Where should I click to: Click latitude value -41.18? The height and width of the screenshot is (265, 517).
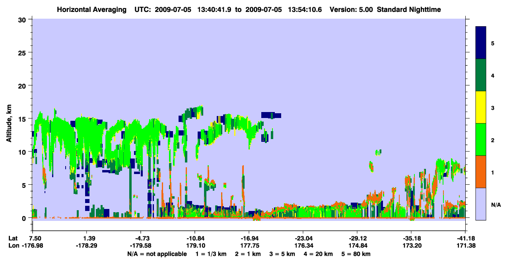point(465,238)
